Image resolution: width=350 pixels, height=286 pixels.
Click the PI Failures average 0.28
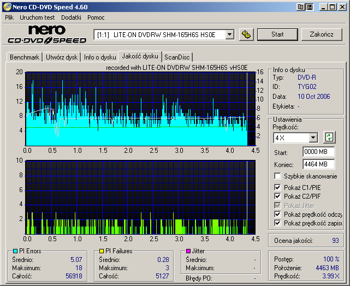click(163, 259)
